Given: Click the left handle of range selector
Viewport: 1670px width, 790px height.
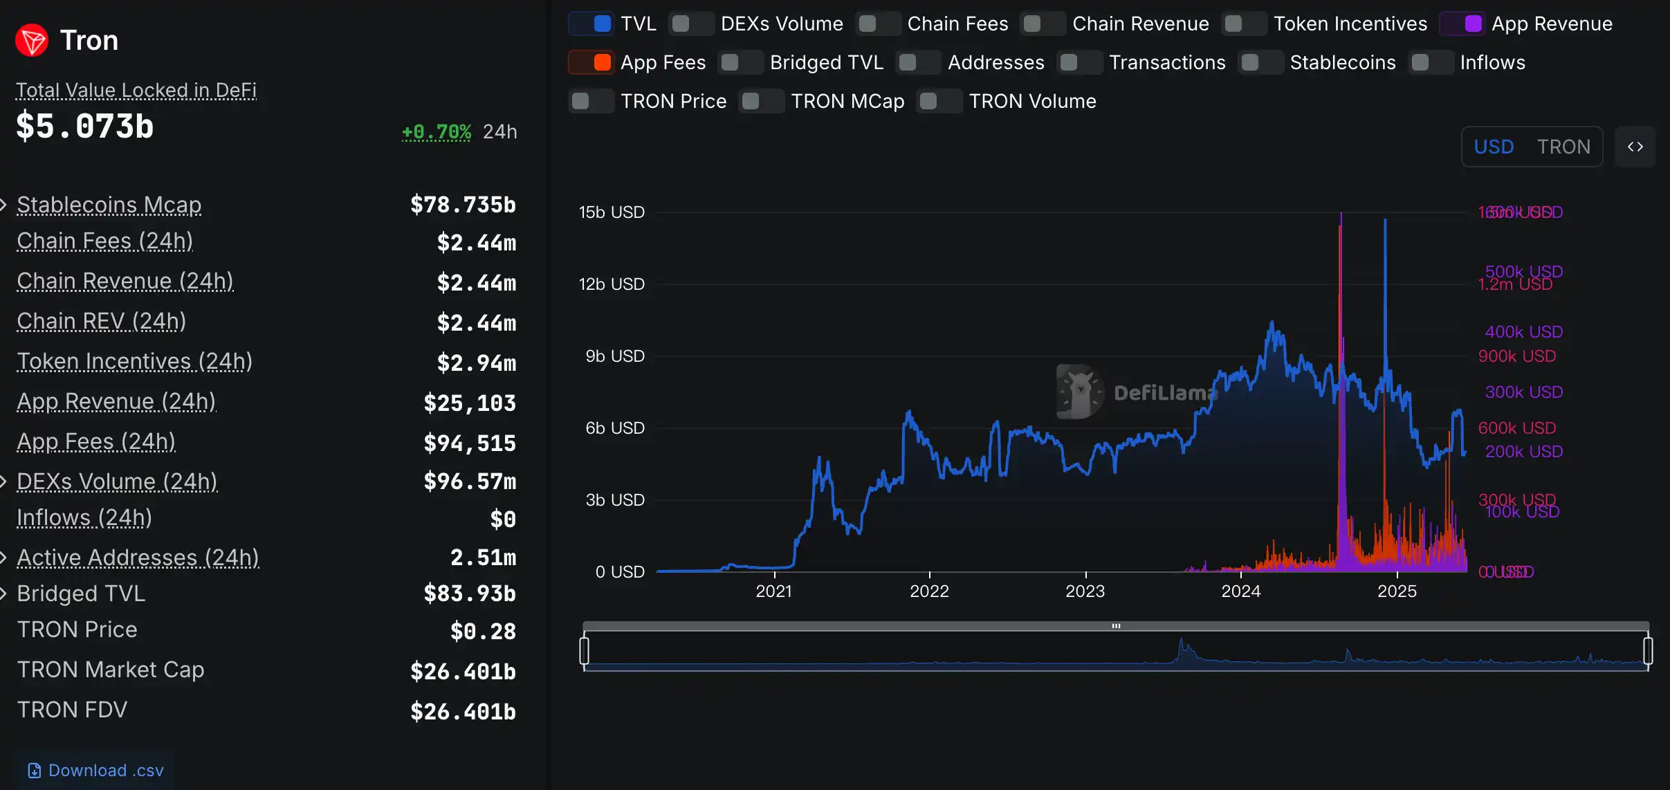Looking at the screenshot, I should 585,651.
